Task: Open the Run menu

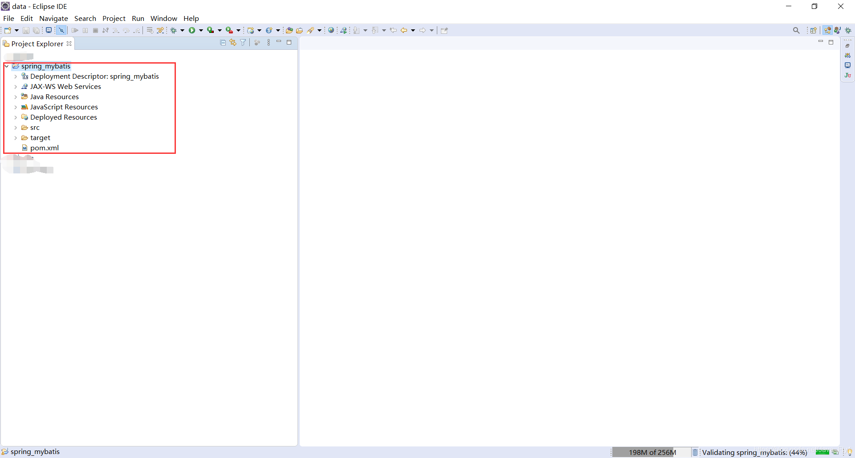Action: (138, 18)
